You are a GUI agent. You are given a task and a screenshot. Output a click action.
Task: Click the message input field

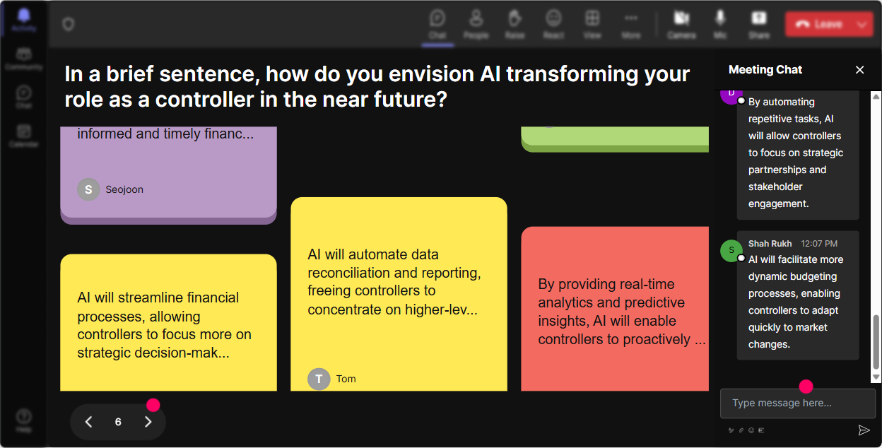(798, 403)
